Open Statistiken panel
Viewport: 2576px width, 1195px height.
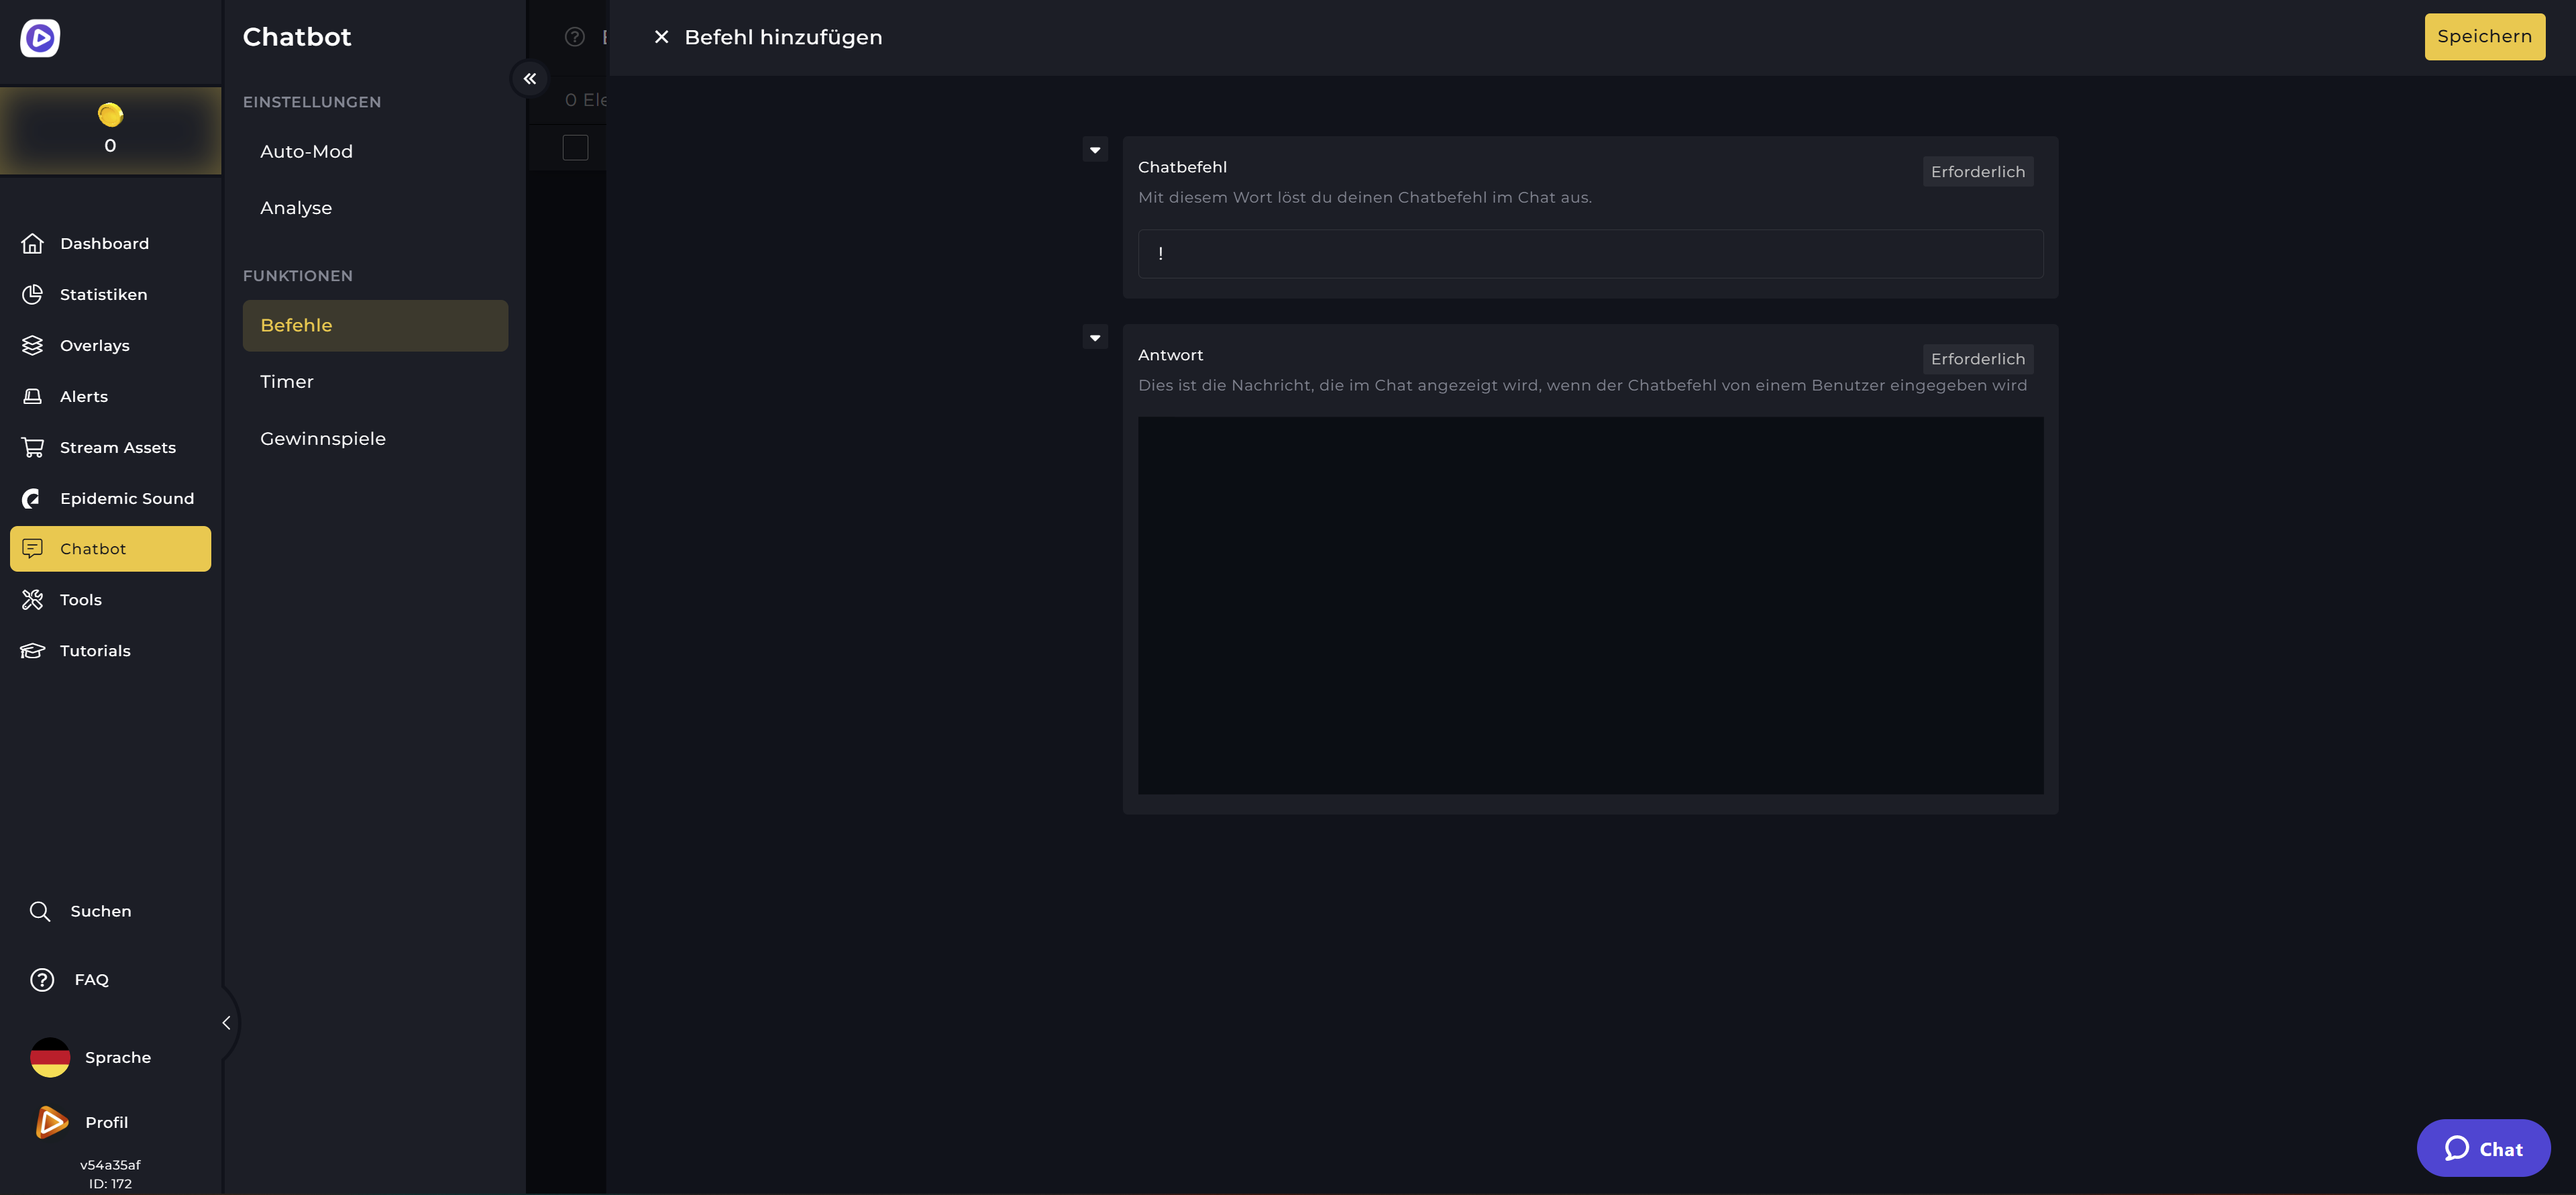pos(103,293)
